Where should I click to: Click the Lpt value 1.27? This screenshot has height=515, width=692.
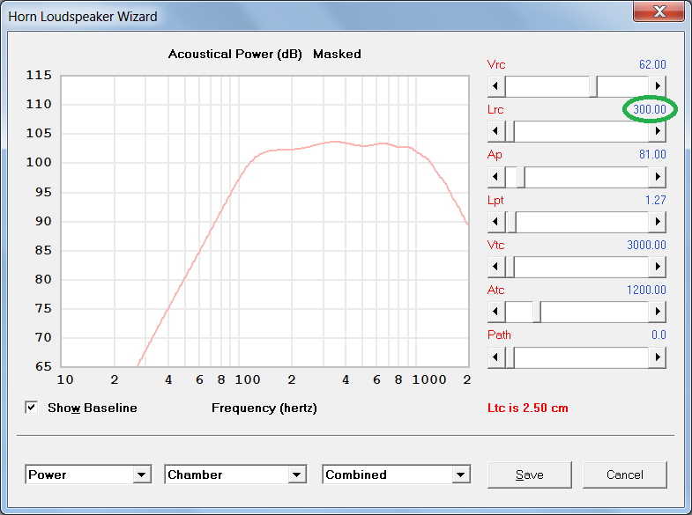click(x=655, y=200)
